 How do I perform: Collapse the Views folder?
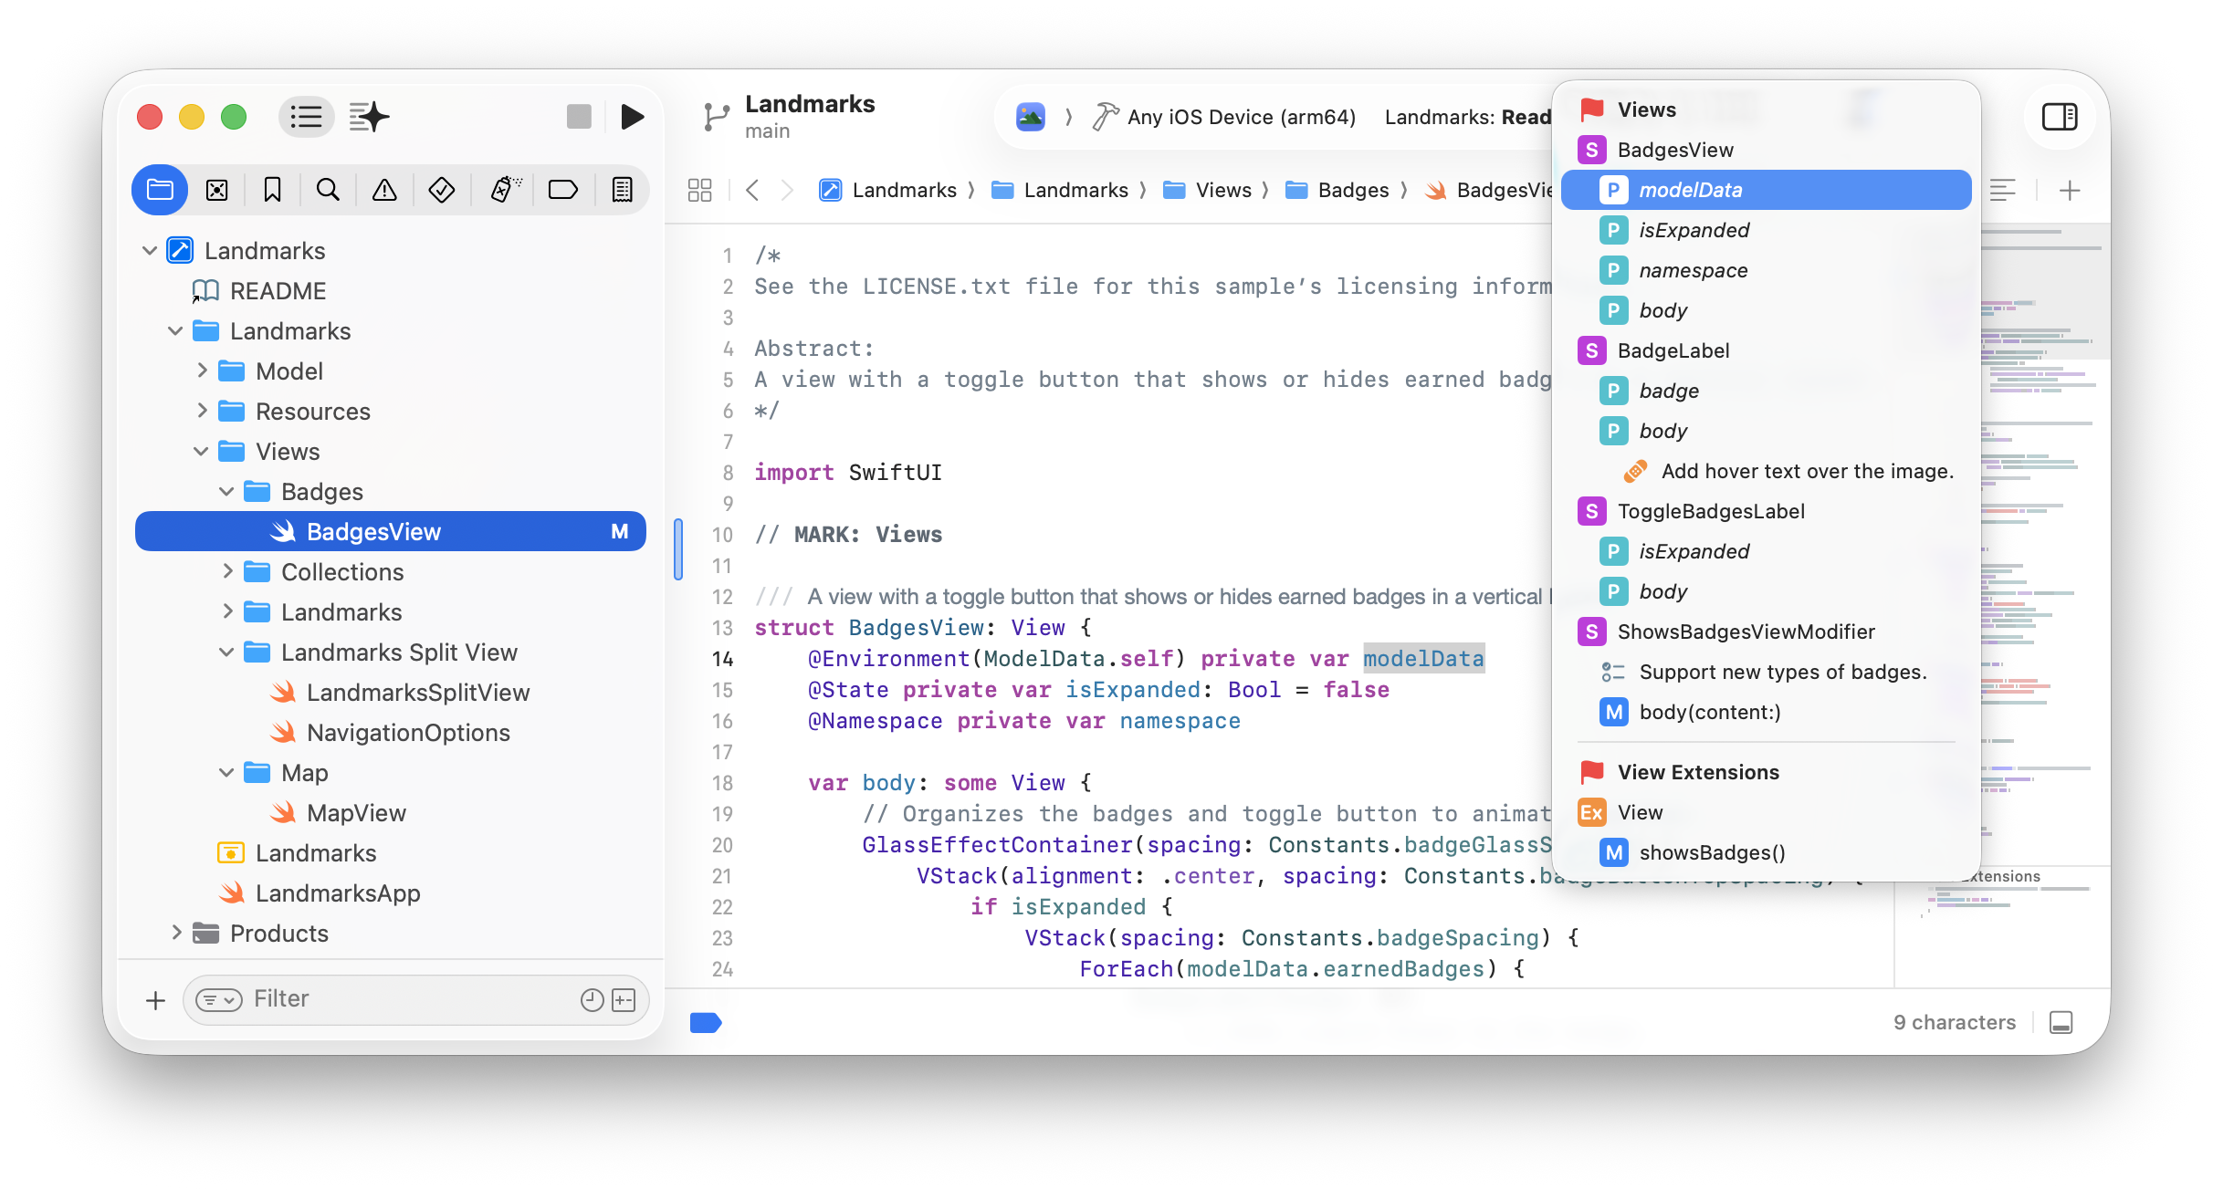[201, 451]
